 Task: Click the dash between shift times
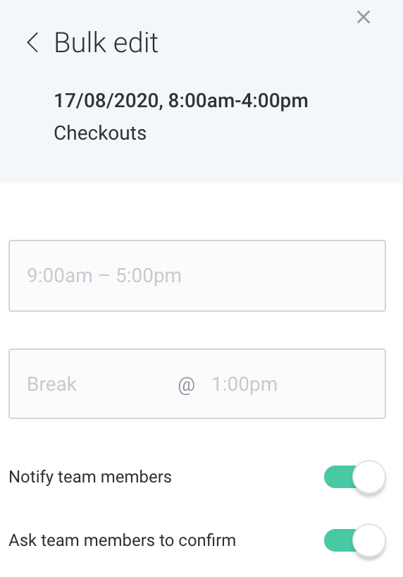click(104, 276)
